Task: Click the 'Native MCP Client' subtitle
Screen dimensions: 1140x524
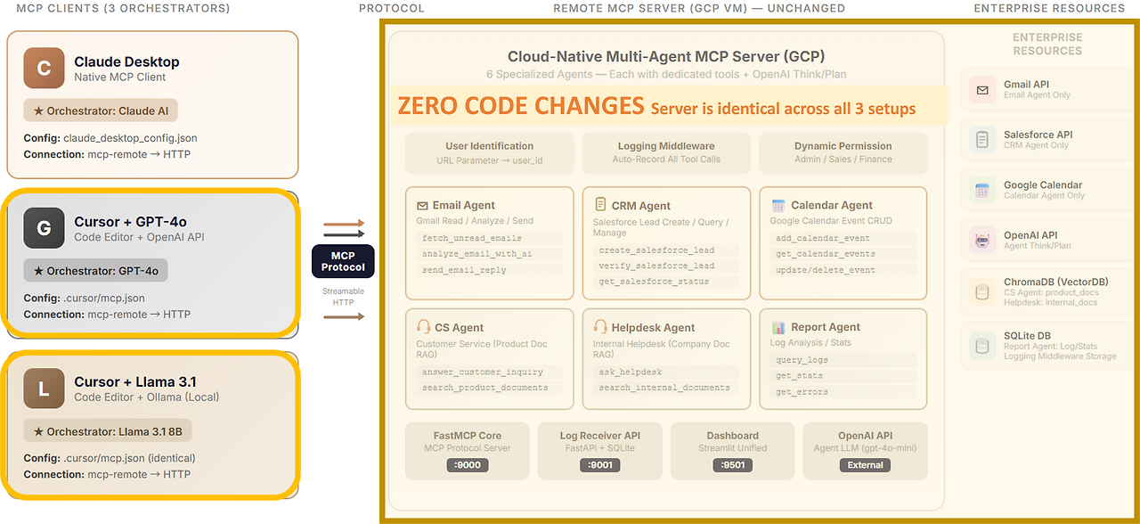Action: click(x=120, y=78)
